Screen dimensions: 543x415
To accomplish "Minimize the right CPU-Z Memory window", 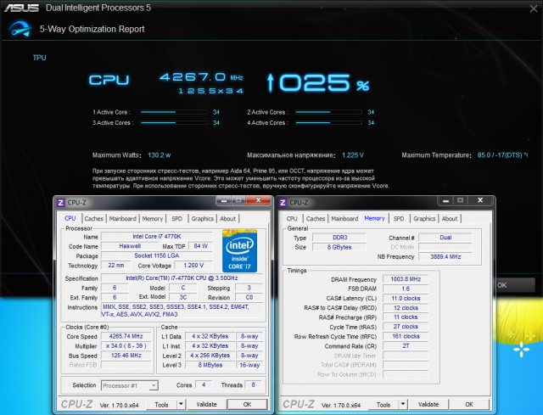I will (x=446, y=200).
